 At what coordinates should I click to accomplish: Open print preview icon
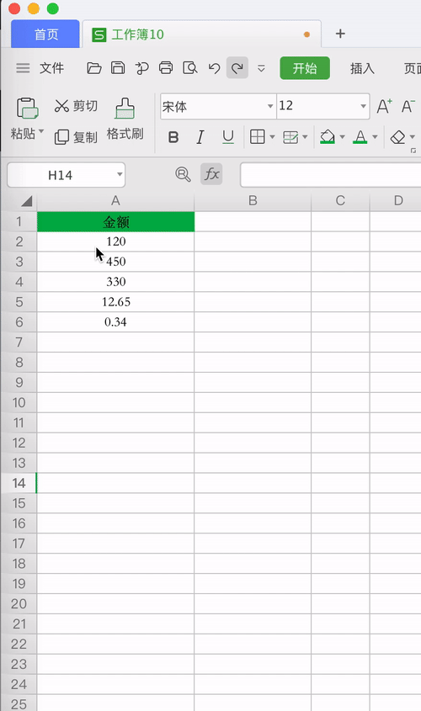(x=190, y=68)
